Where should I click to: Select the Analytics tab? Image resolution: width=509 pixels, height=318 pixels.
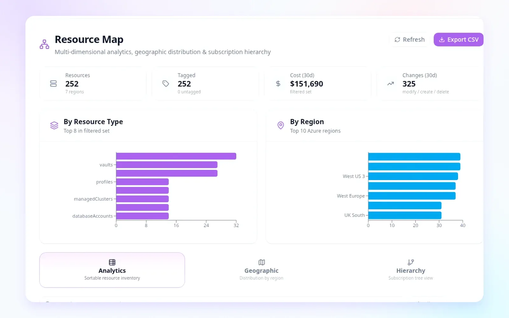[112, 270]
